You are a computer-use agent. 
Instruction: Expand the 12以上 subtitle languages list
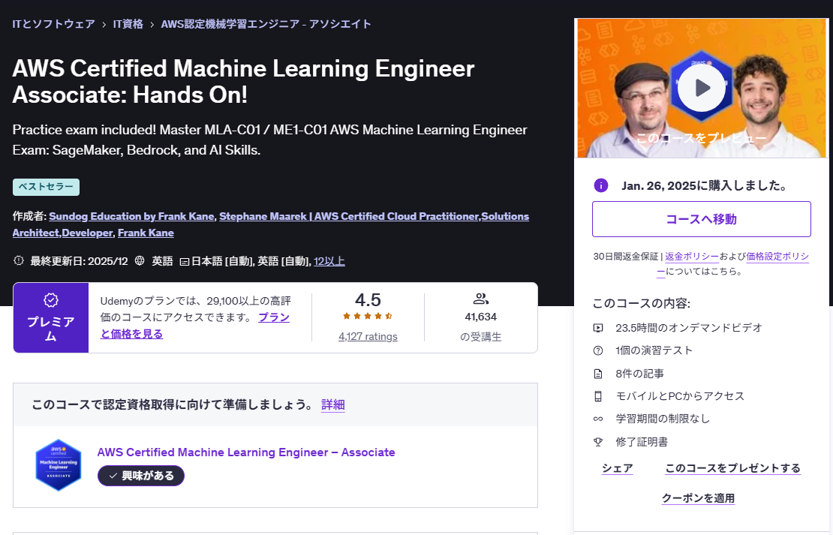pos(329,261)
